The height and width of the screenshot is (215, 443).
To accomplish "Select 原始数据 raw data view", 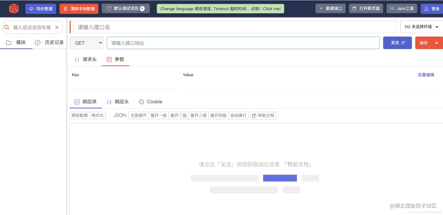I will (x=80, y=116).
